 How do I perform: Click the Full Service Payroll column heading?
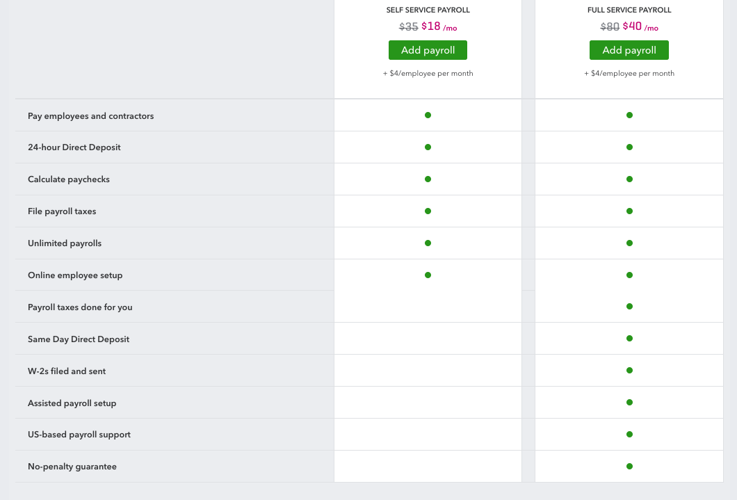pos(629,10)
